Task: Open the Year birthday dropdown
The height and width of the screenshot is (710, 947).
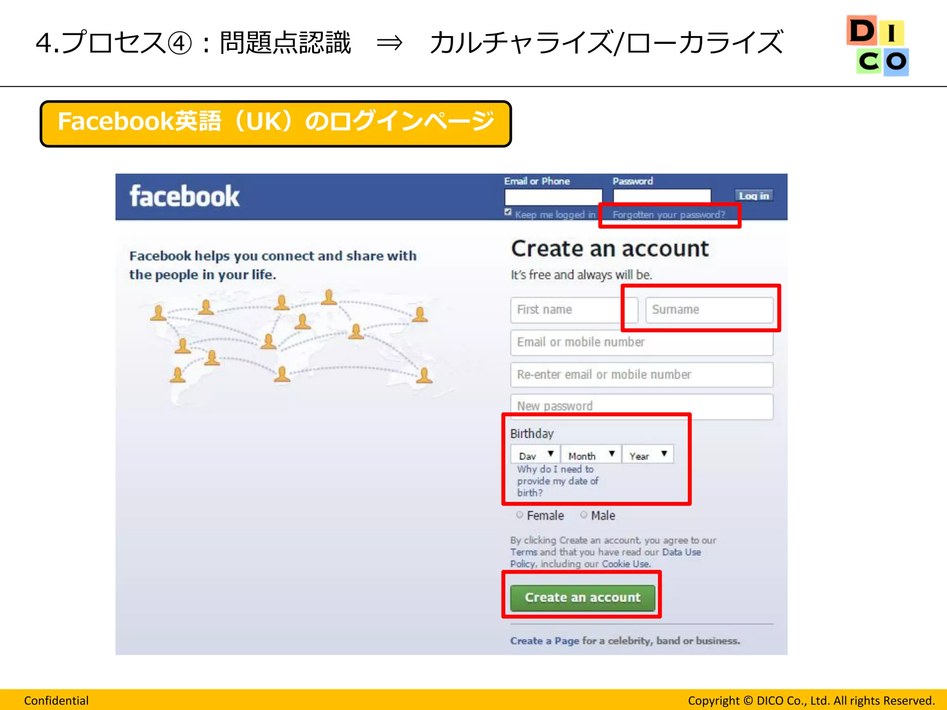Action: (x=648, y=454)
